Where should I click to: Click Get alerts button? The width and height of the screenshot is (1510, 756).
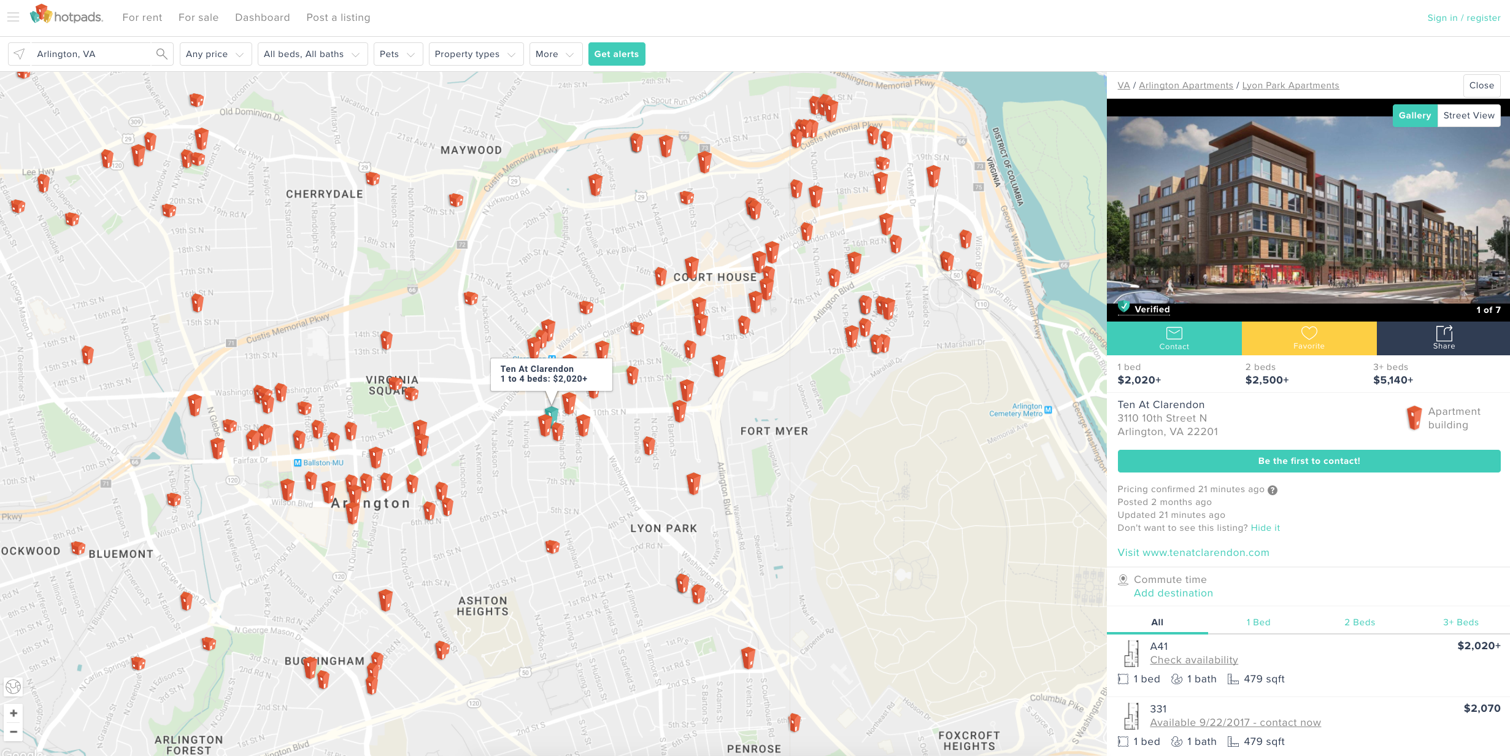tap(617, 54)
